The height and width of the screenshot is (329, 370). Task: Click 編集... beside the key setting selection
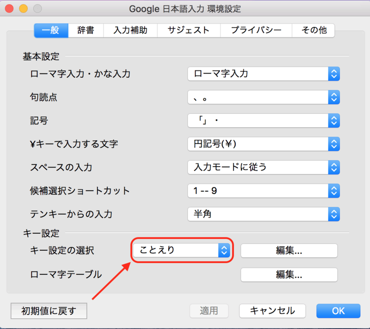289,251
